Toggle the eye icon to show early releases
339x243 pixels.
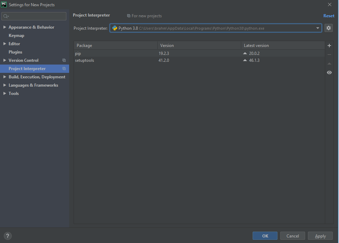329,72
